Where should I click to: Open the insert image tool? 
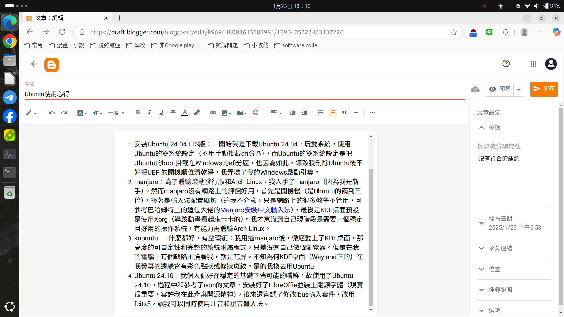tap(226, 113)
